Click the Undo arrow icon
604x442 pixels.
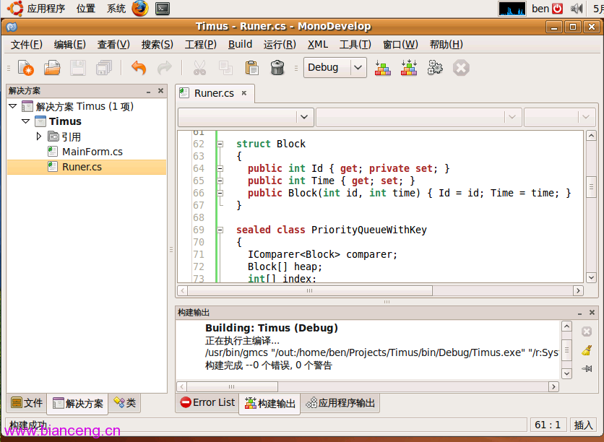[139, 68]
